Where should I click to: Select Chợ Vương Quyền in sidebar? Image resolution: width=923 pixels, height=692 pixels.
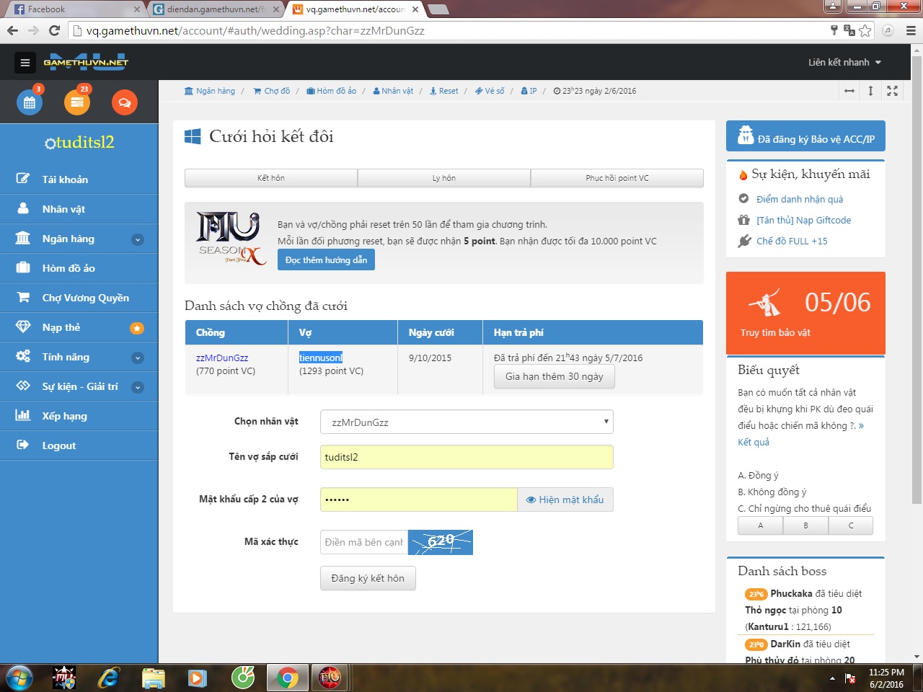pyautogui.click(x=85, y=298)
